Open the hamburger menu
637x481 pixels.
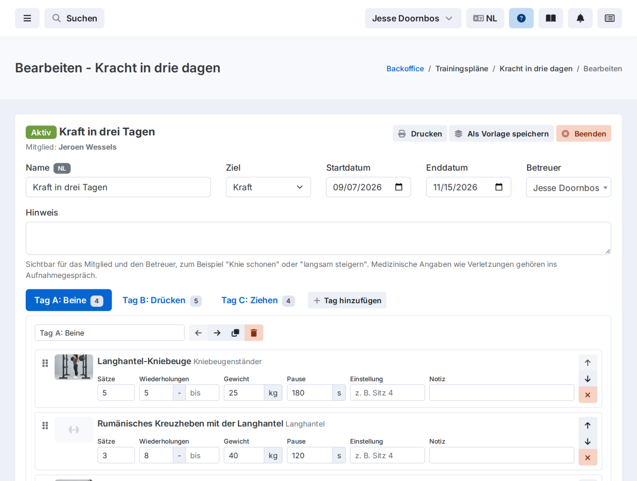click(27, 18)
